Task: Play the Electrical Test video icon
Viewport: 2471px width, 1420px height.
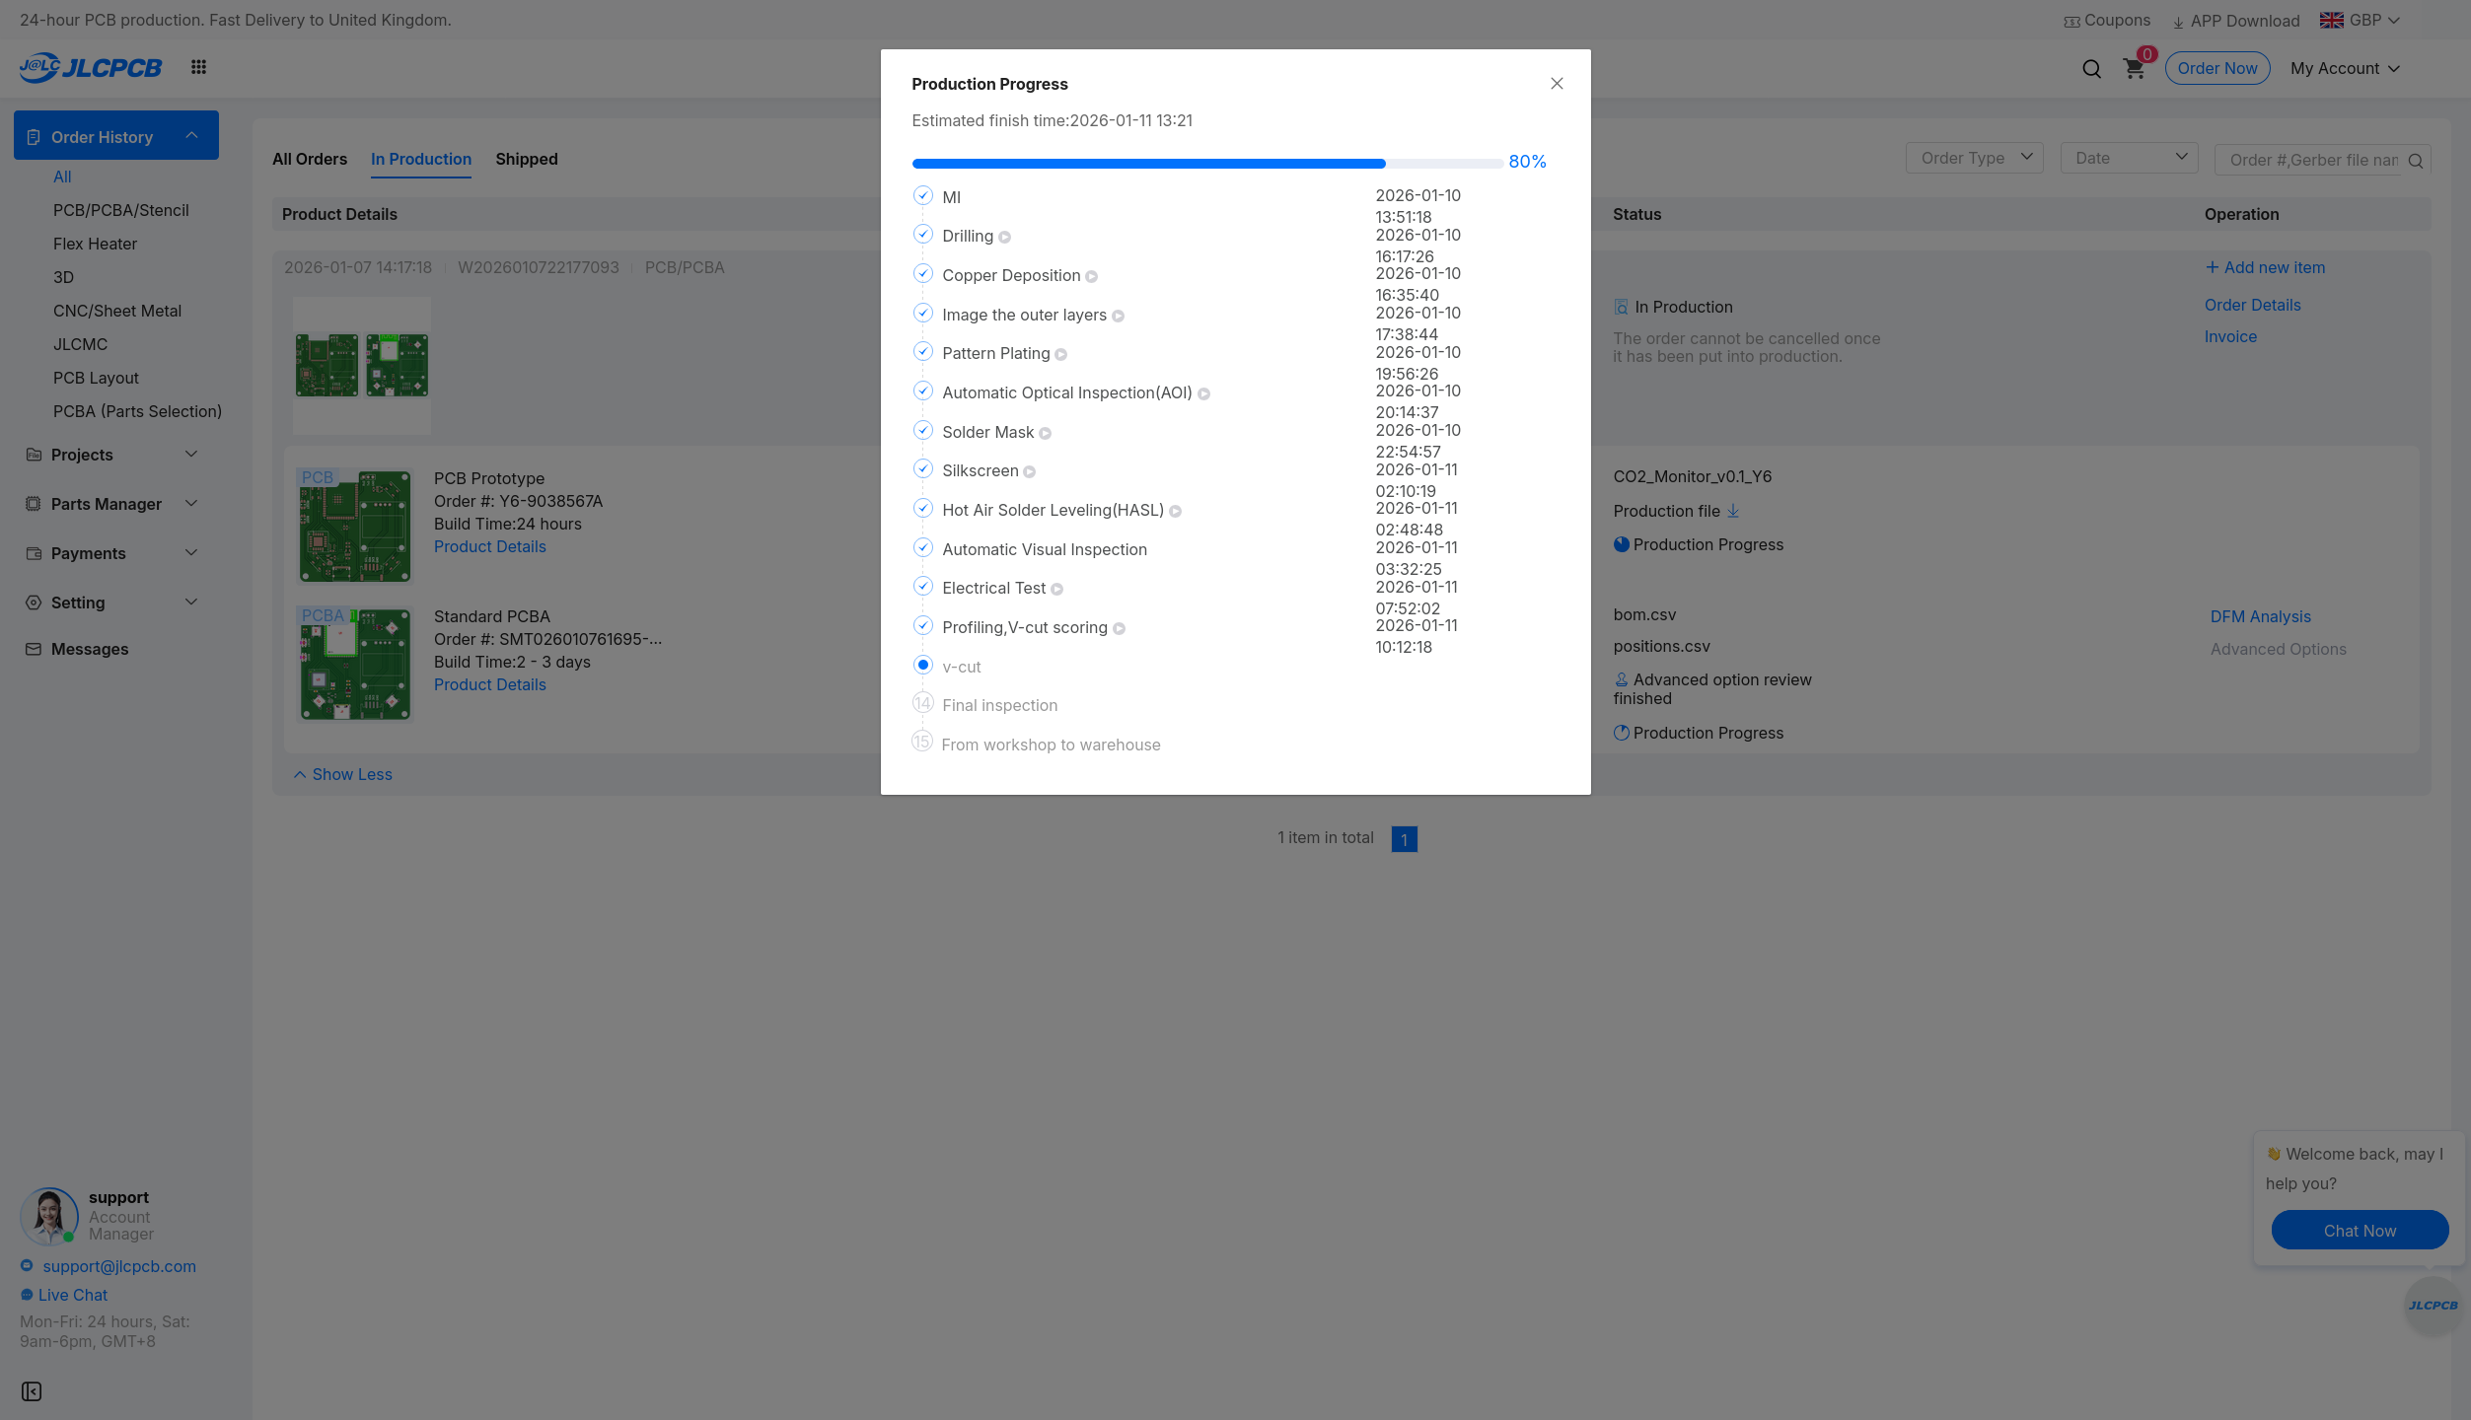Action: 1056,590
